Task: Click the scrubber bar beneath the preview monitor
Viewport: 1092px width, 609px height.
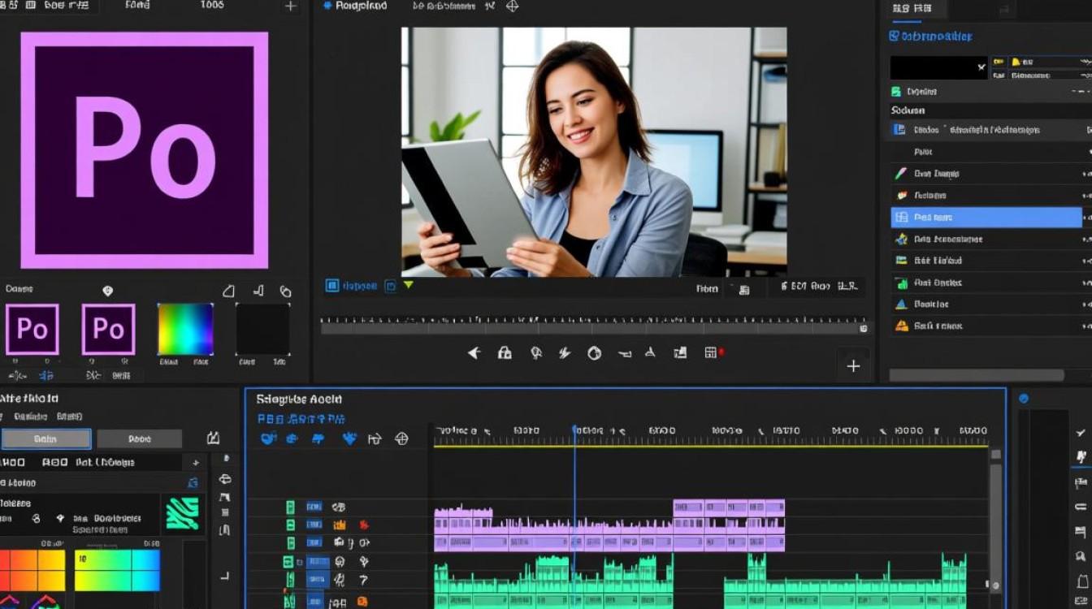Action: click(594, 329)
